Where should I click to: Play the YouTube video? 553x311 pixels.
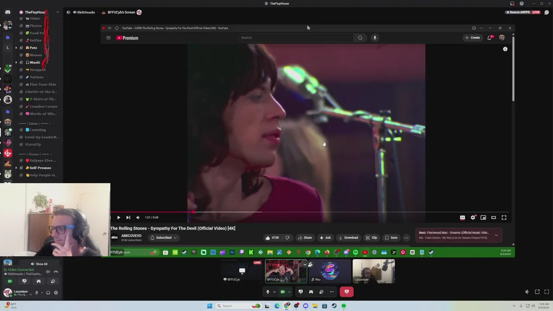(x=118, y=218)
